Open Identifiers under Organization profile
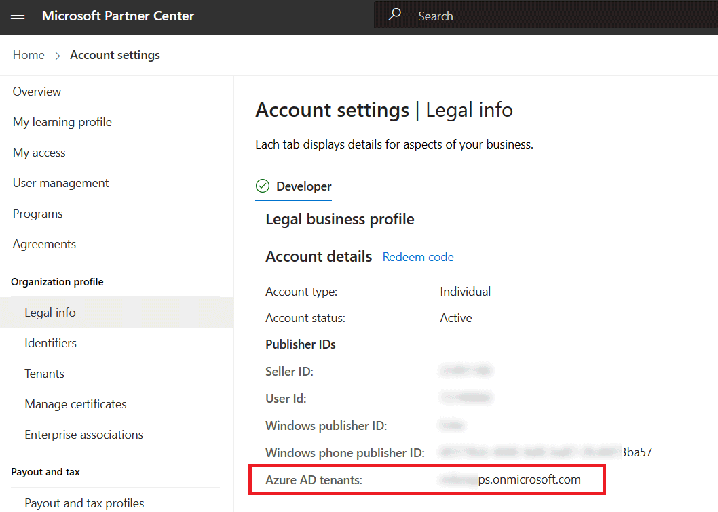The width and height of the screenshot is (718, 512). click(50, 343)
